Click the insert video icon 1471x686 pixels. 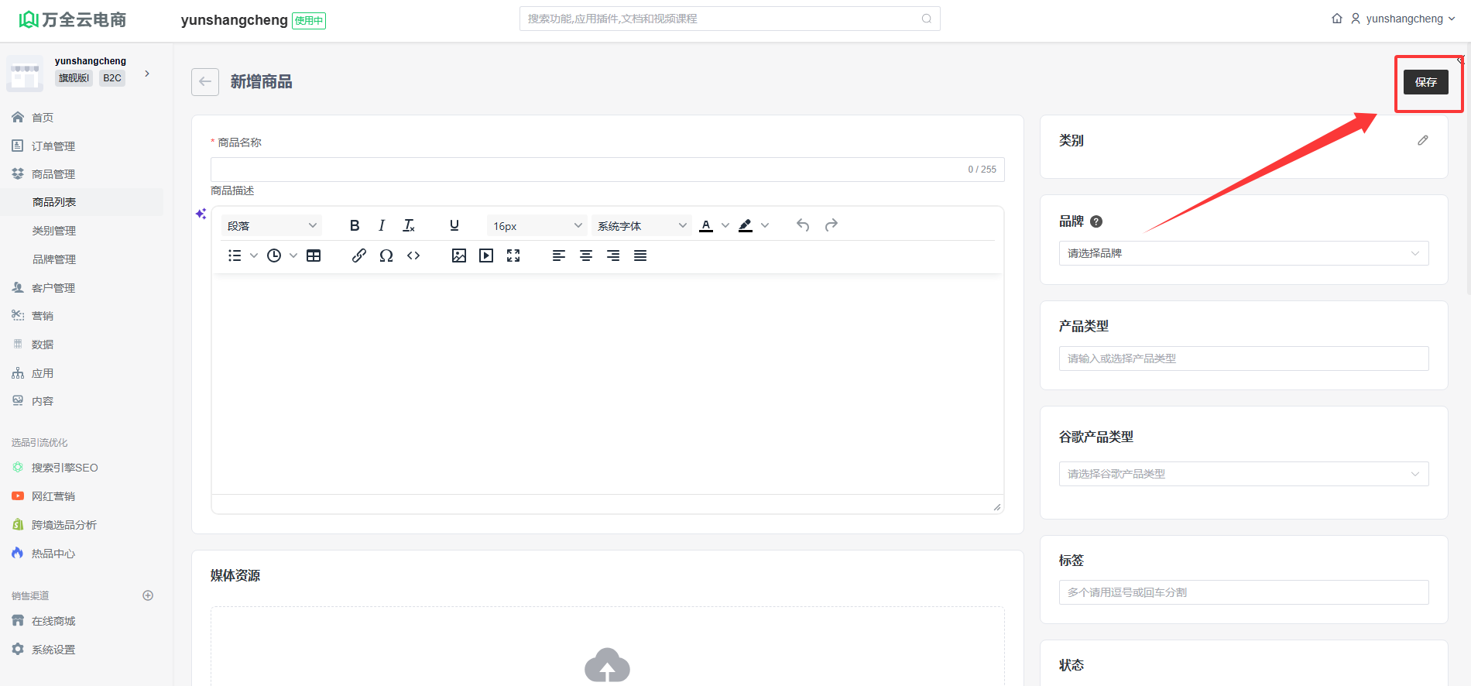(x=486, y=256)
